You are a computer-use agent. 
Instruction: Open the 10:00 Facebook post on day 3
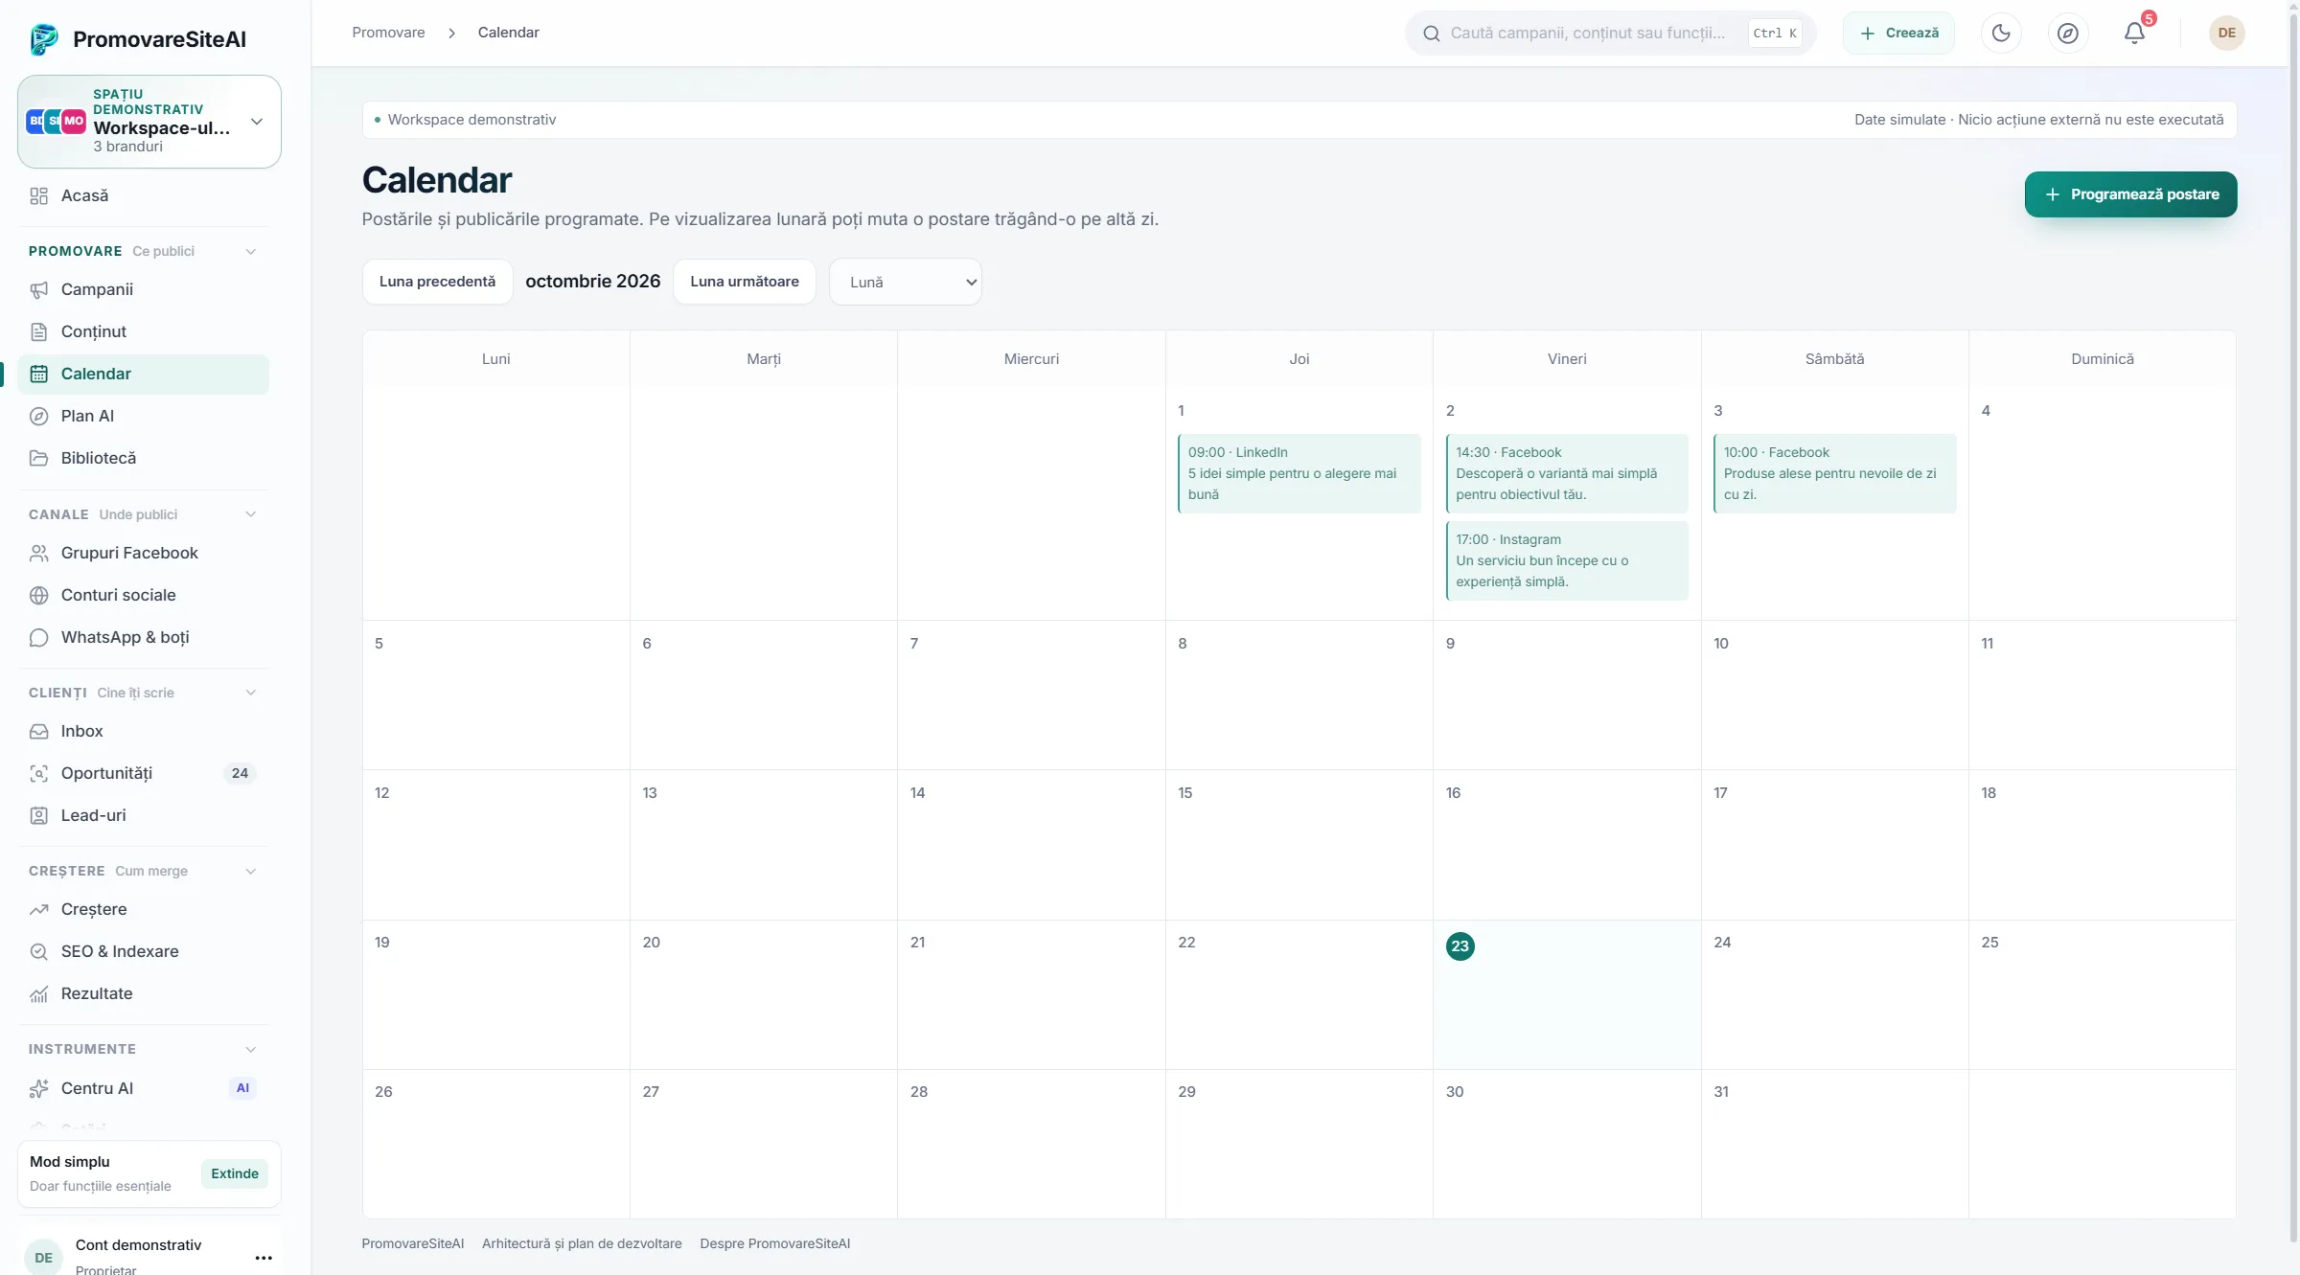click(1834, 473)
